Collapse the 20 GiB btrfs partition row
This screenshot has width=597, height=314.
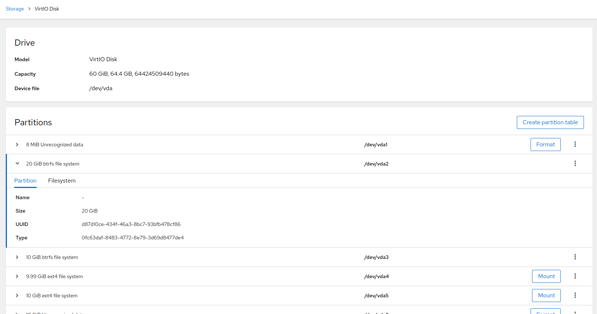pyautogui.click(x=17, y=164)
